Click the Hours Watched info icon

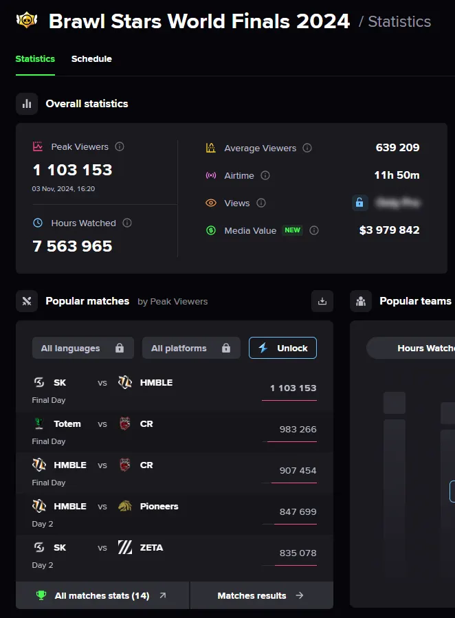point(127,223)
